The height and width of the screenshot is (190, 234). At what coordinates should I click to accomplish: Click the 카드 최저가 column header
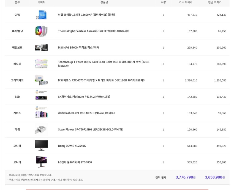[186, 2]
